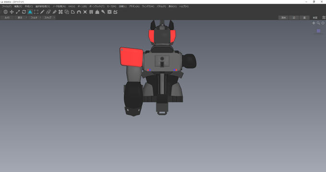The width and height of the screenshot is (326, 172).
Task: Select the knife blade tool icon
Action: [104, 12]
